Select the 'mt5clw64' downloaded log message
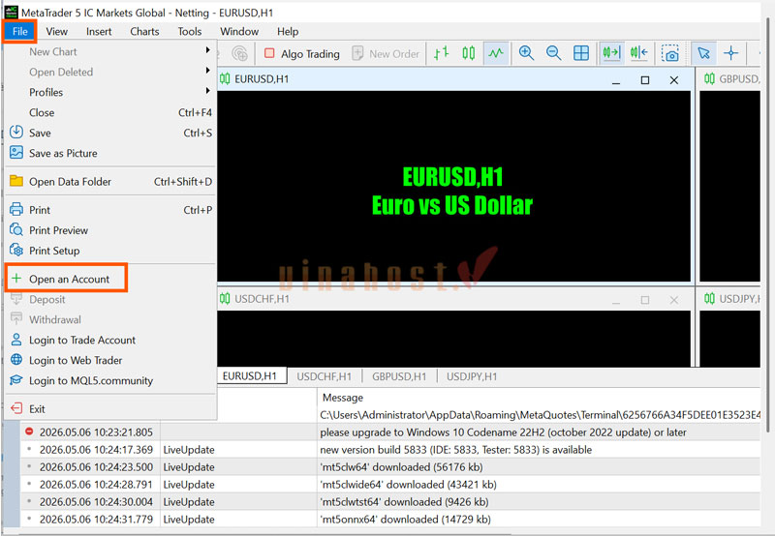This screenshot has height=536, width=775. (x=401, y=467)
